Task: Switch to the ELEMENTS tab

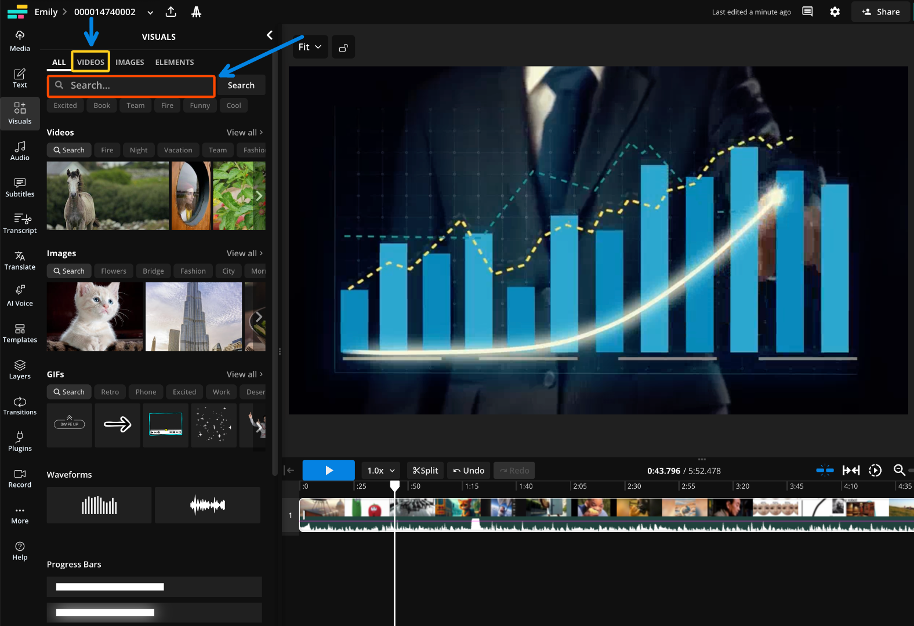Action: pyautogui.click(x=175, y=62)
